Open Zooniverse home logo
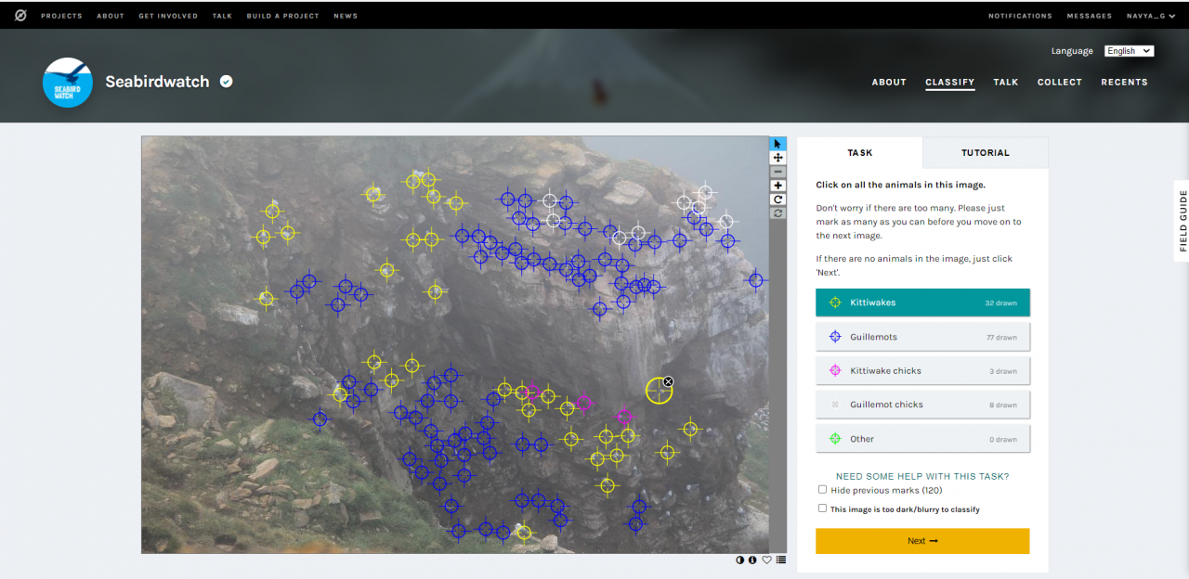The height and width of the screenshot is (579, 1189). [20, 15]
